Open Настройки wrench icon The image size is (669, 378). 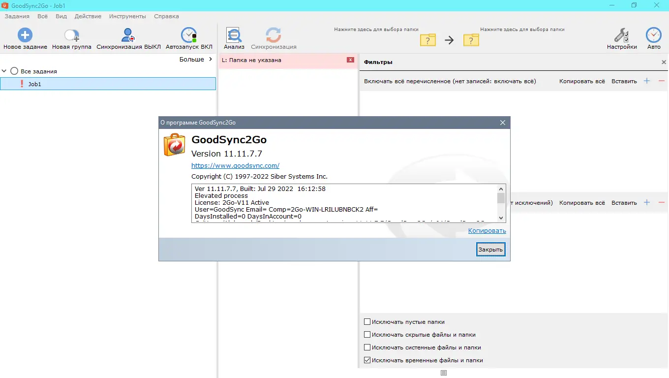(622, 35)
